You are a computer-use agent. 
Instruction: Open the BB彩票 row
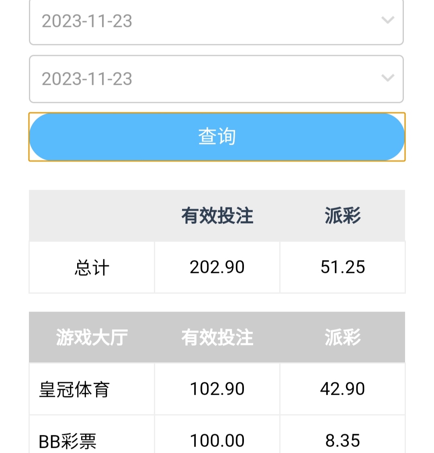coord(68,441)
